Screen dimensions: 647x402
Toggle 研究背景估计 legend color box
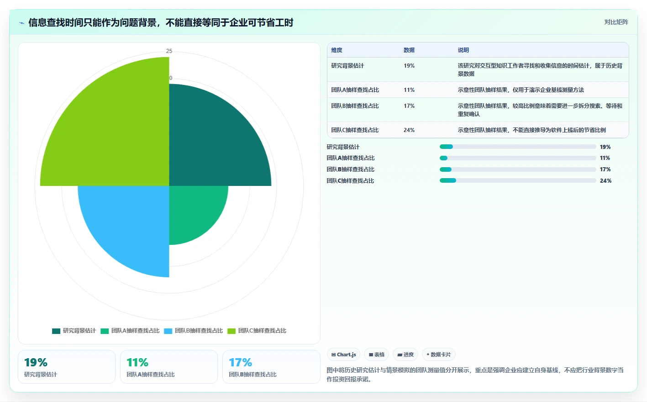(x=56, y=331)
